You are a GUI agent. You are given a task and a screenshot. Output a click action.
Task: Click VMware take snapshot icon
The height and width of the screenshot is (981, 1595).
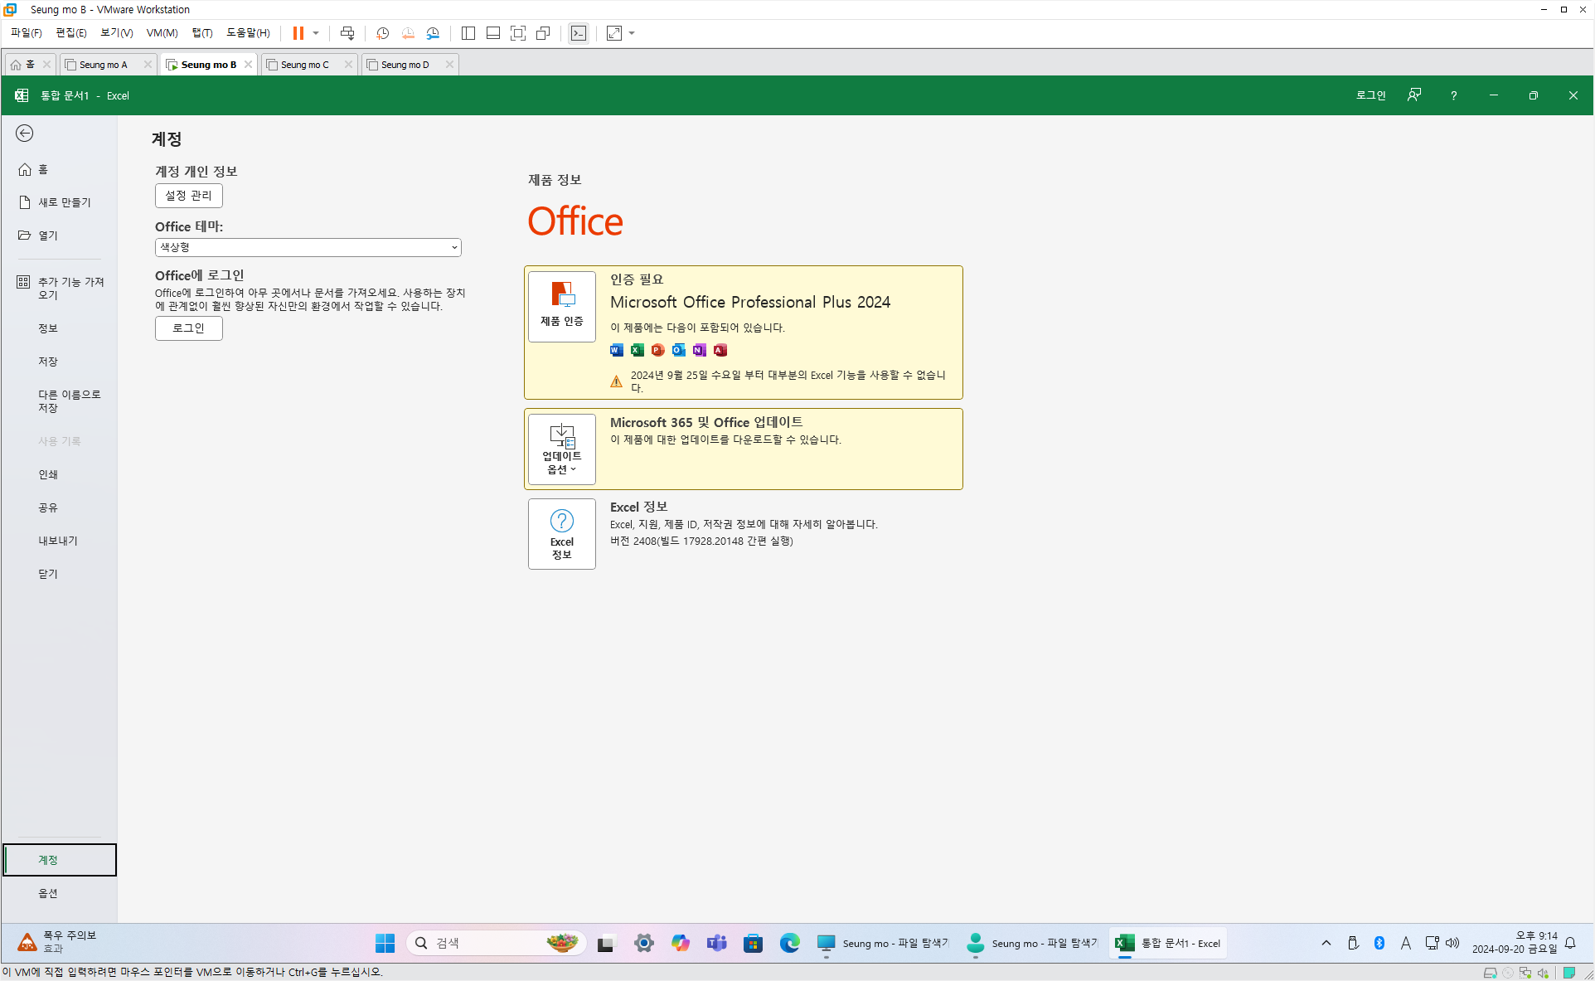pos(382,33)
